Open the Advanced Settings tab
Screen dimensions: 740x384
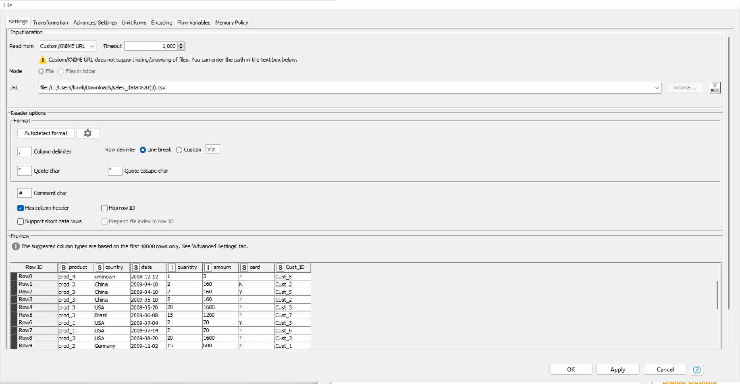coord(95,22)
